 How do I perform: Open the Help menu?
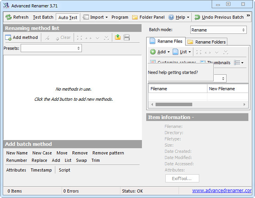pyautogui.click(x=179, y=17)
